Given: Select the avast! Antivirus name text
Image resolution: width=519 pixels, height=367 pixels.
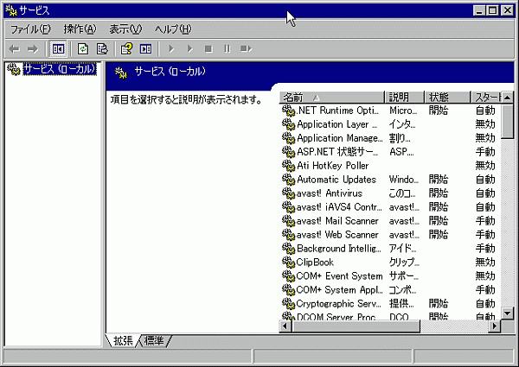Looking at the screenshot, I should tap(330, 193).
